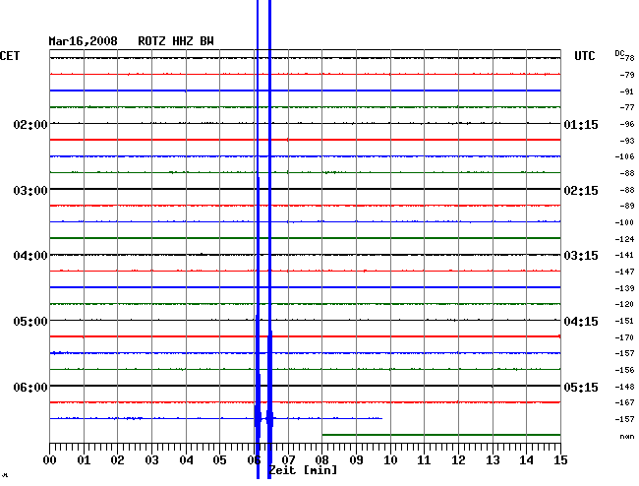This screenshot has height=486, width=639.
Task: Click the DC value -141
Action: [x=624, y=255]
